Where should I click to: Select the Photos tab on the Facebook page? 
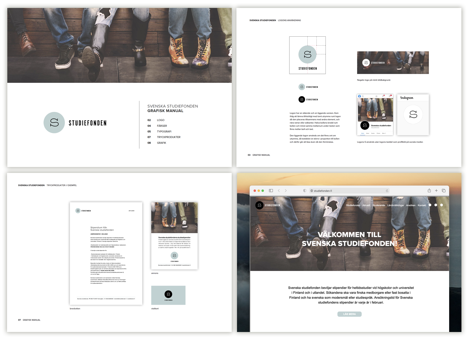[x=378, y=133]
